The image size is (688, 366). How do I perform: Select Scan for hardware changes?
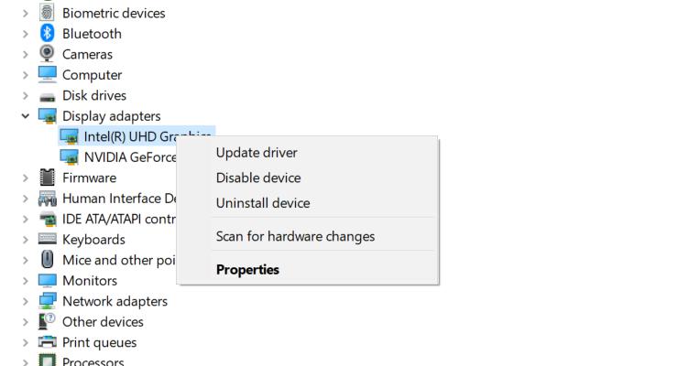pyautogui.click(x=295, y=236)
